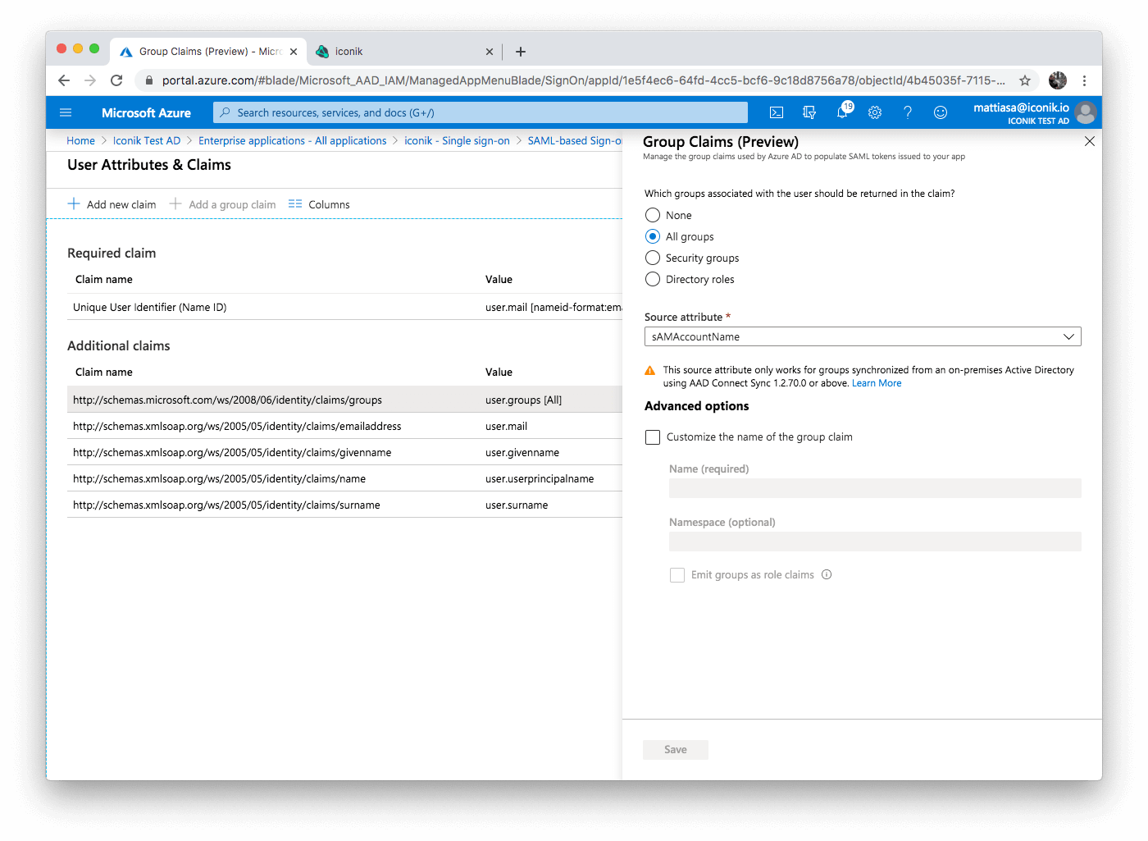Open the mattiasa@iconik.io account menu
Screen dimensions: 1148x841
[1034, 112]
